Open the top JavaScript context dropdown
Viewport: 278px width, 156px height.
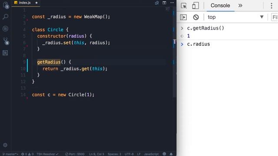point(235,17)
